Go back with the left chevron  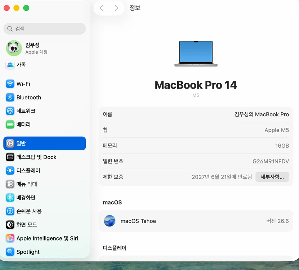tap(102, 8)
